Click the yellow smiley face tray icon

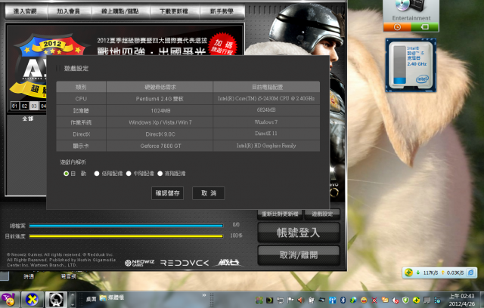pyautogui.click(x=364, y=300)
